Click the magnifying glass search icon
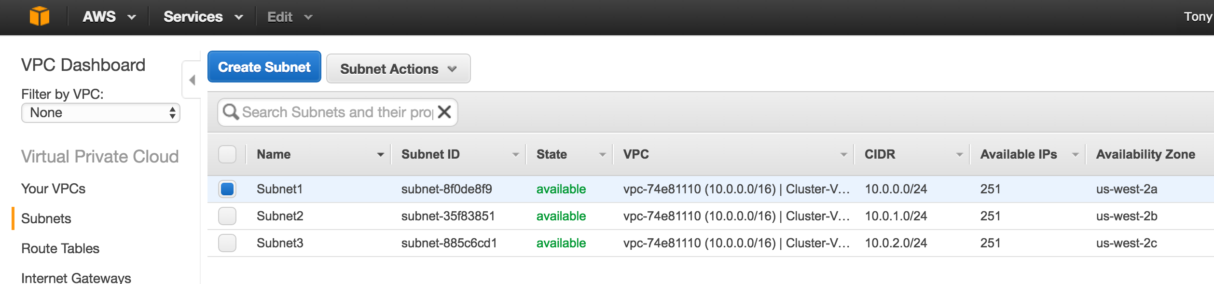This screenshot has width=1214, height=284. [231, 112]
